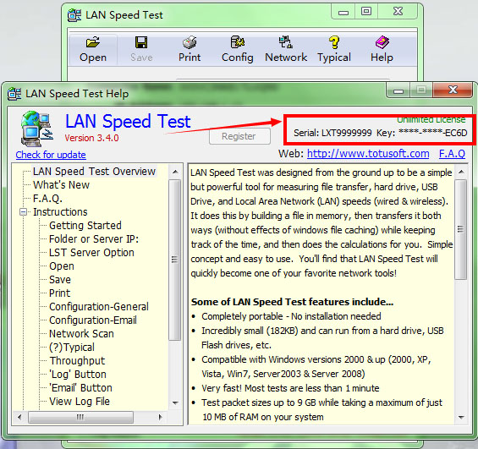The image size is (478, 449).
Task: Open Configuration-Email topic
Action: point(93,320)
